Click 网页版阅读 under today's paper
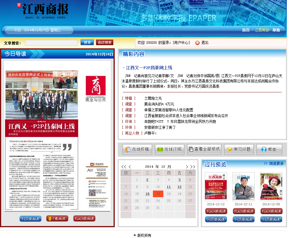 tap(30, 219)
